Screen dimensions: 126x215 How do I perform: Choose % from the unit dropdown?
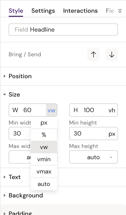[44, 135]
